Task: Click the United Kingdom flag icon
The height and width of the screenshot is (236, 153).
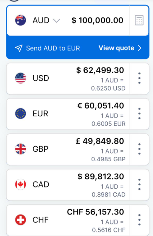Action: 21,149
